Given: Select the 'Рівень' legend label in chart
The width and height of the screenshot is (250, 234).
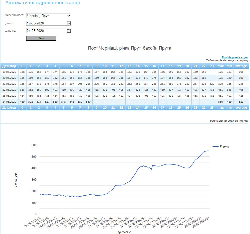Looking at the screenshot, I should coord(224,147).
